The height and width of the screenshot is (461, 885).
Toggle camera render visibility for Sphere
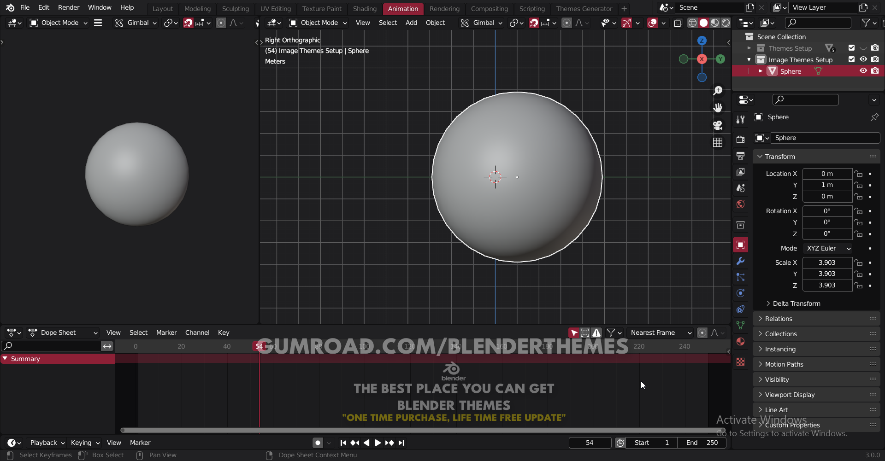click(875, 71)
